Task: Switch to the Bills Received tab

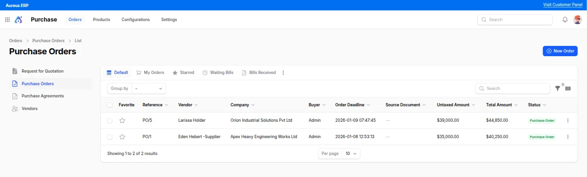Action: [259, 73]
